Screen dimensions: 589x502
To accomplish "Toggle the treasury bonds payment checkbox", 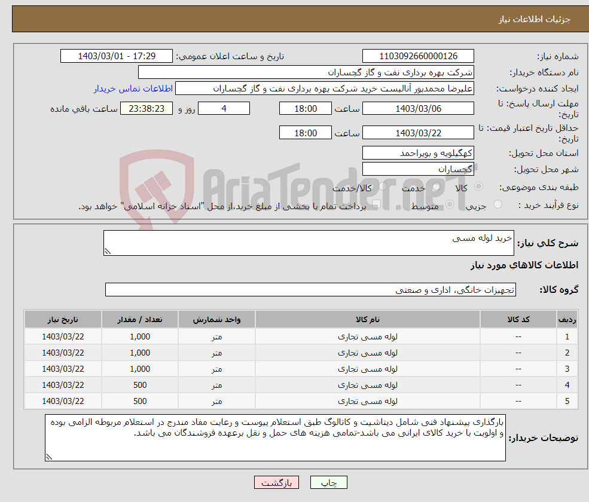I will pos(376,204).
